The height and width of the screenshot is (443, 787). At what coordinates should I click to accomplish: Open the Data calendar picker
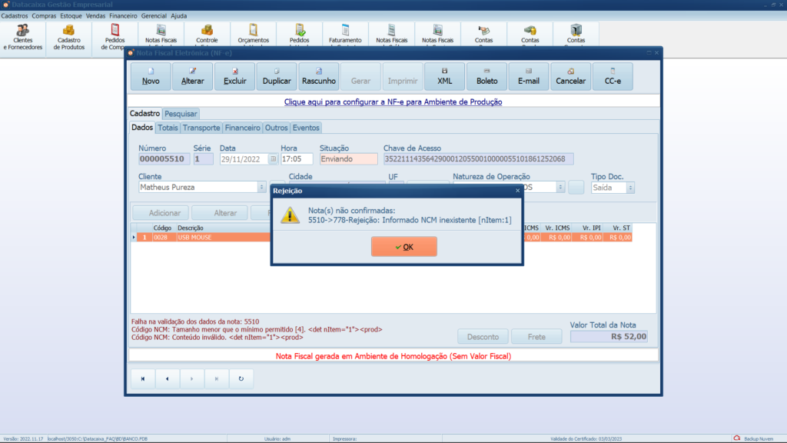coord(273,159)
